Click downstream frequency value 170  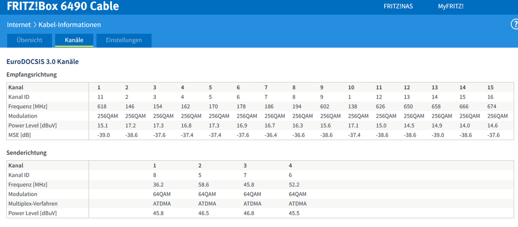pos(213,106)
